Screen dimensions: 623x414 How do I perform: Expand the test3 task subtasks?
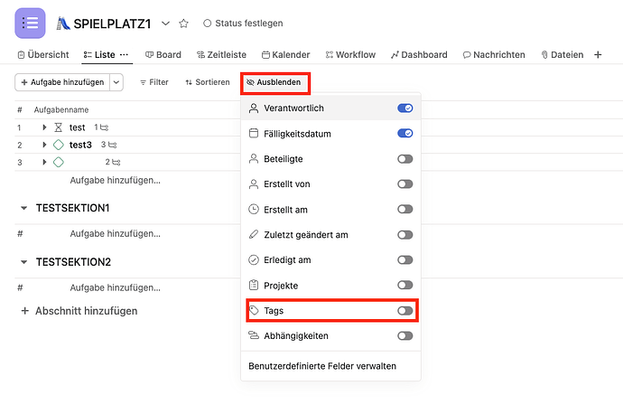pos(44,145)
